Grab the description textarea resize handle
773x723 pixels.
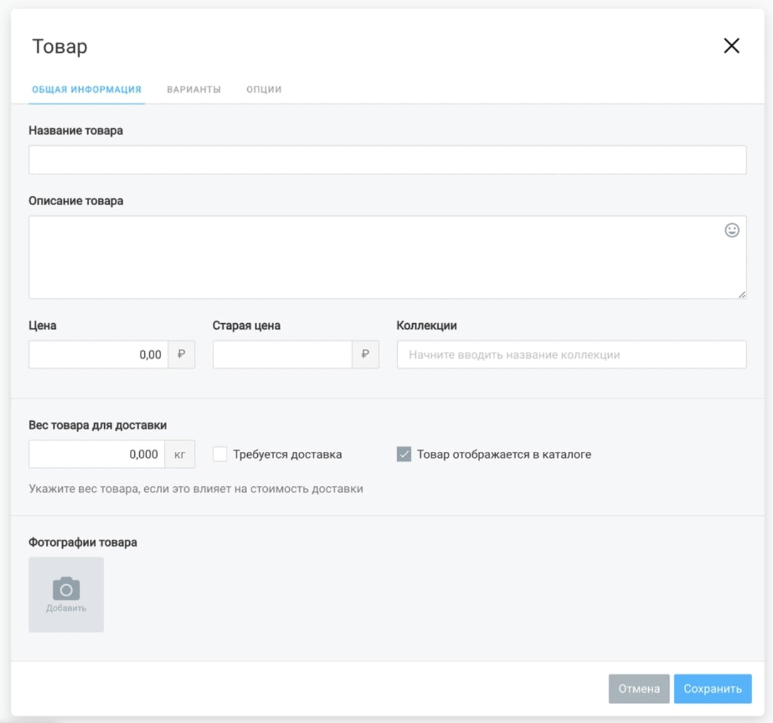[x=742, y=294]
